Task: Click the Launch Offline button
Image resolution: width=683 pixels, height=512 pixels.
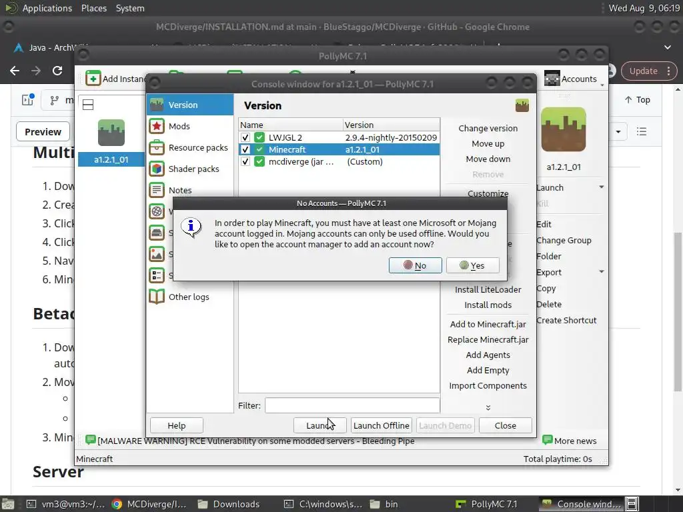Action: point(381,425)
